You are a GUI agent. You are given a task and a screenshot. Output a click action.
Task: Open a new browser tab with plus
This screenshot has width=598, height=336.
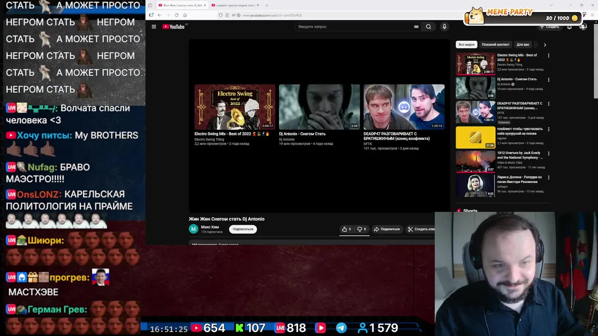pos(267,5)
